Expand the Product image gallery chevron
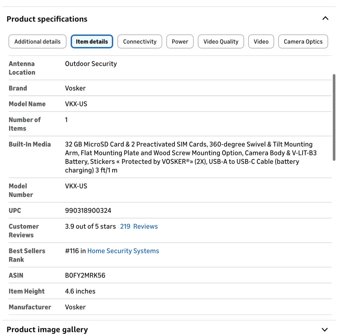338x334 pixels. click(x=325, y=329)
